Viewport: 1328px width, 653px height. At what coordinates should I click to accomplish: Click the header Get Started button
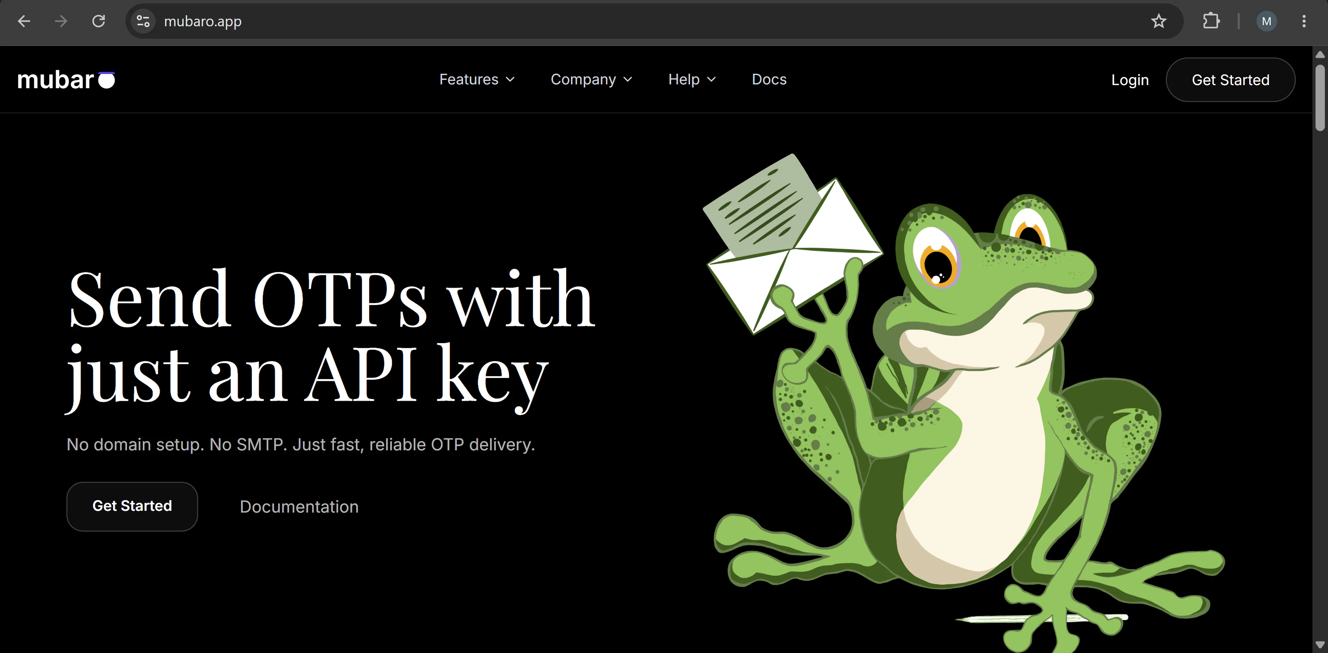click(1230, 80)
